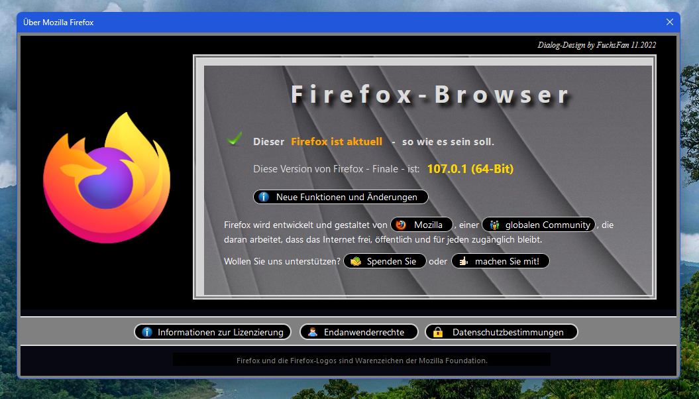Click the green update checkmark icon
The width and height of the screenshot is (699, 399).
tap(234, 139)
